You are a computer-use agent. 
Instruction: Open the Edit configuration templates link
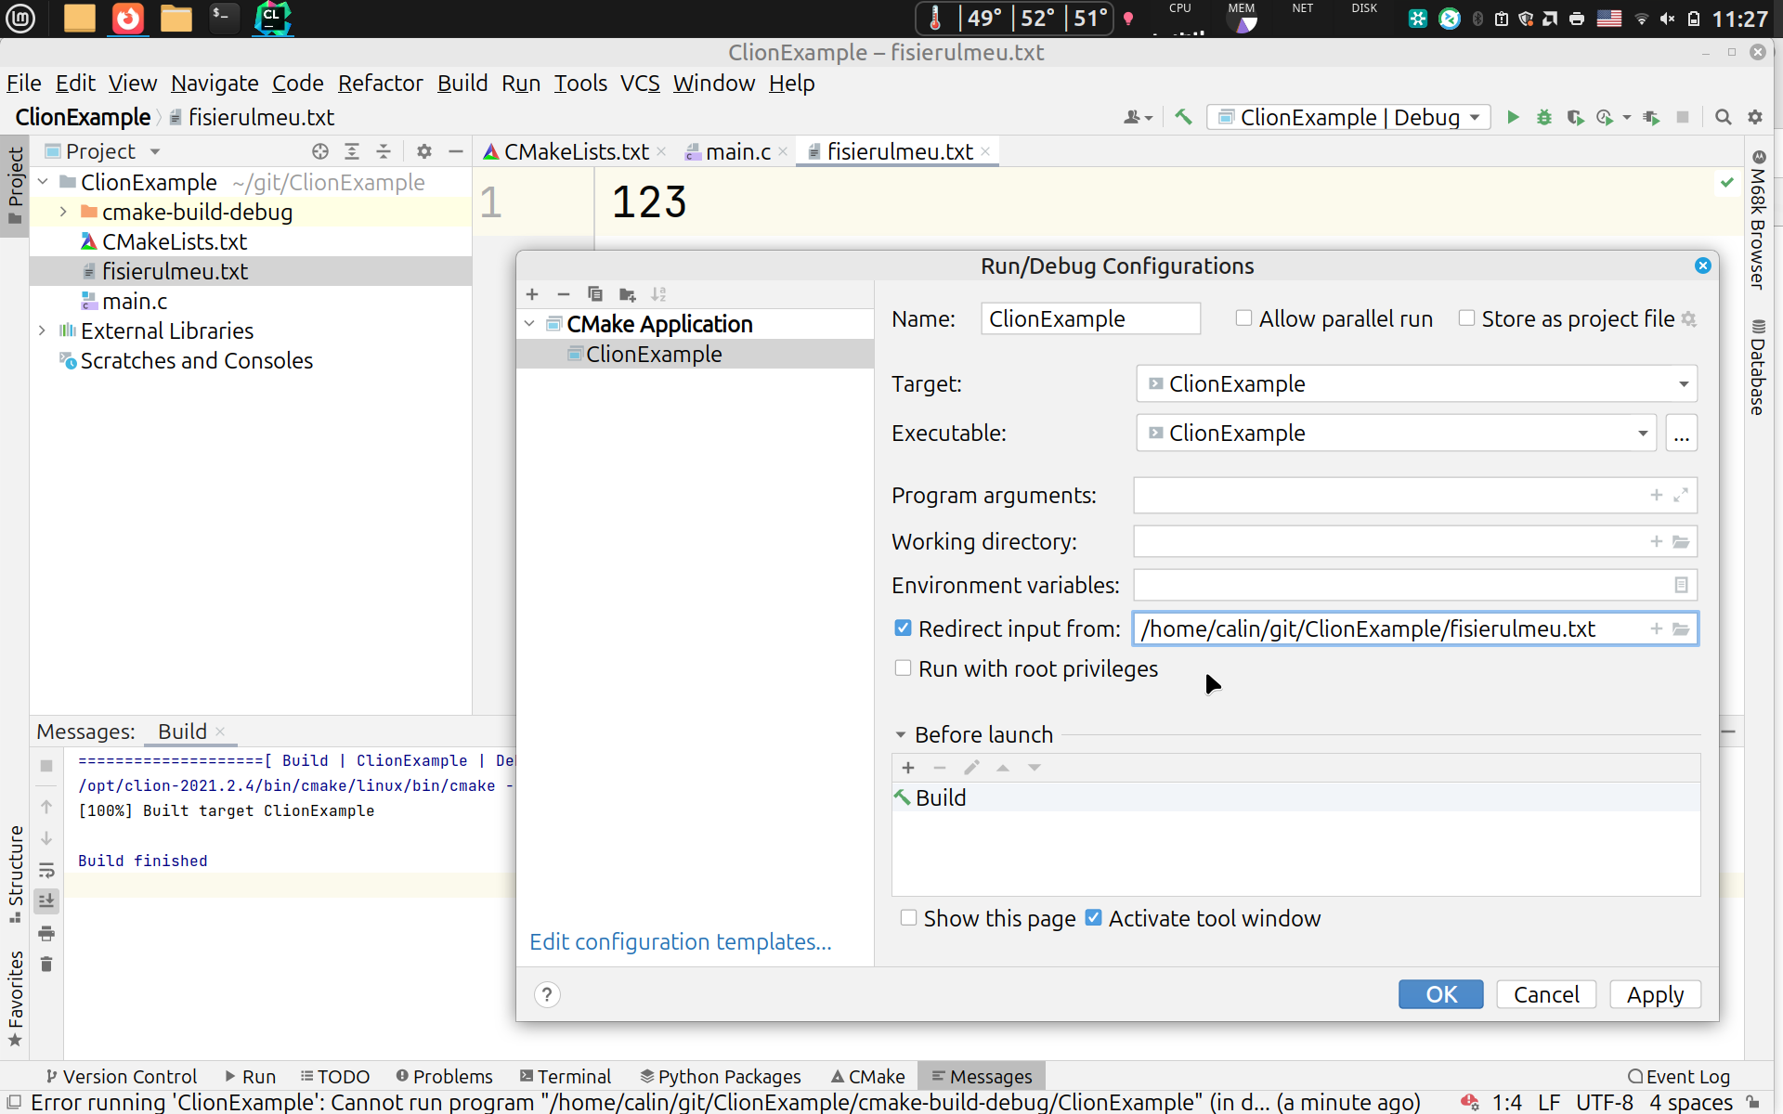tap(680, 941)
